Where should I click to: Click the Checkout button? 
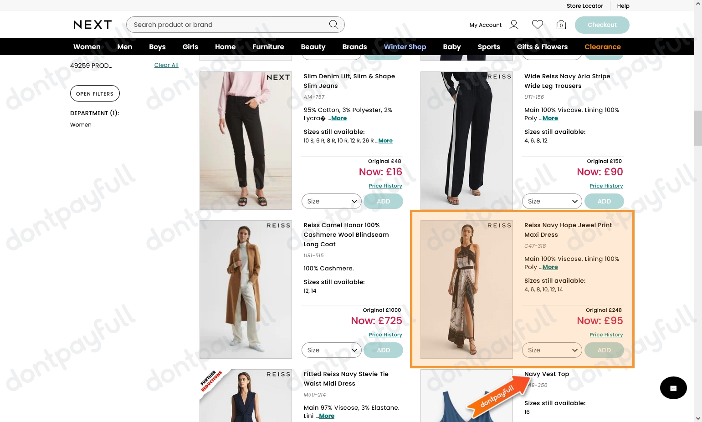[602, 25]
